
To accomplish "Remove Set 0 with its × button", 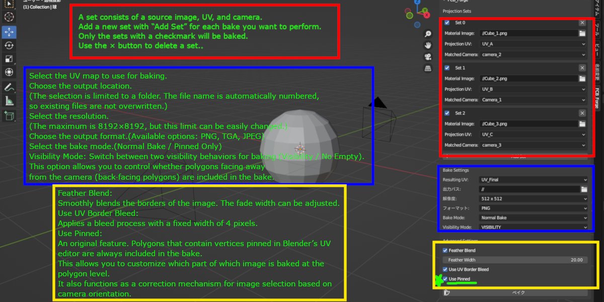I will click(582, 23).
